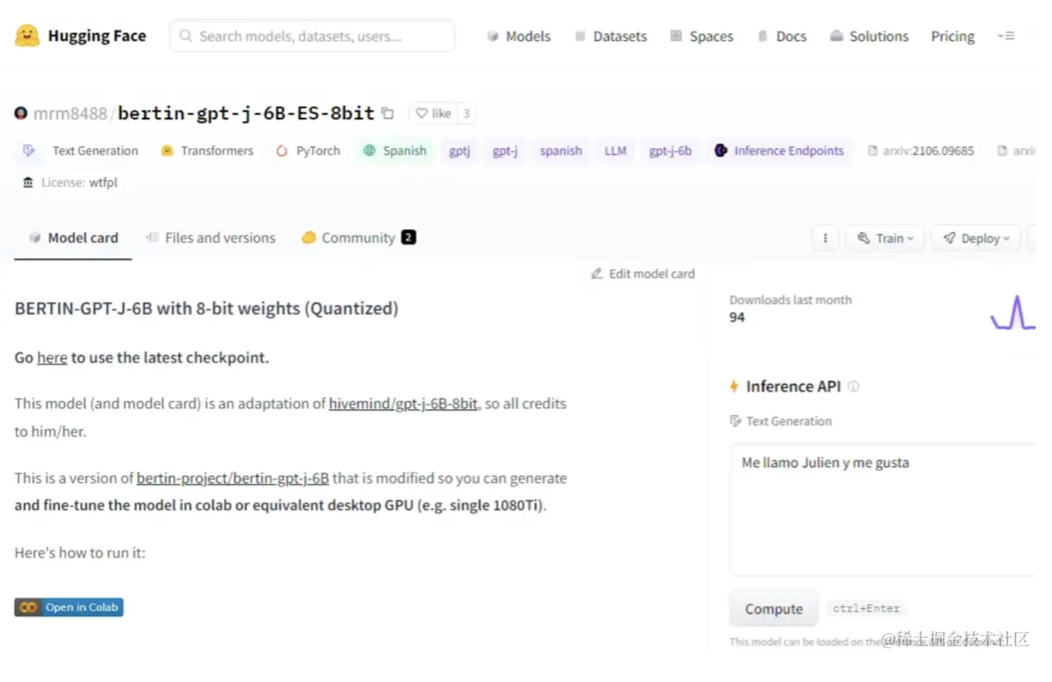The height and width of the screenshot is (682, 1052).
Task: Click the mrm8488 user avatar icon
Action: pos(21,113)
